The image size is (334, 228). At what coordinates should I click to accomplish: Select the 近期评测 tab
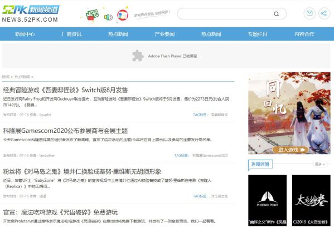pos(260,164)
